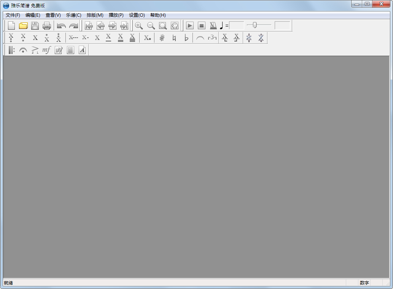Click the tempo value input field
Screen dimensions: 393x289
(237, 26)
